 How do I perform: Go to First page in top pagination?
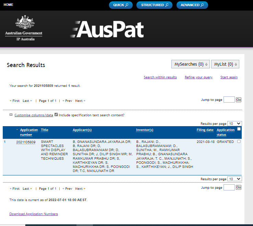click(x=15, y=101)
